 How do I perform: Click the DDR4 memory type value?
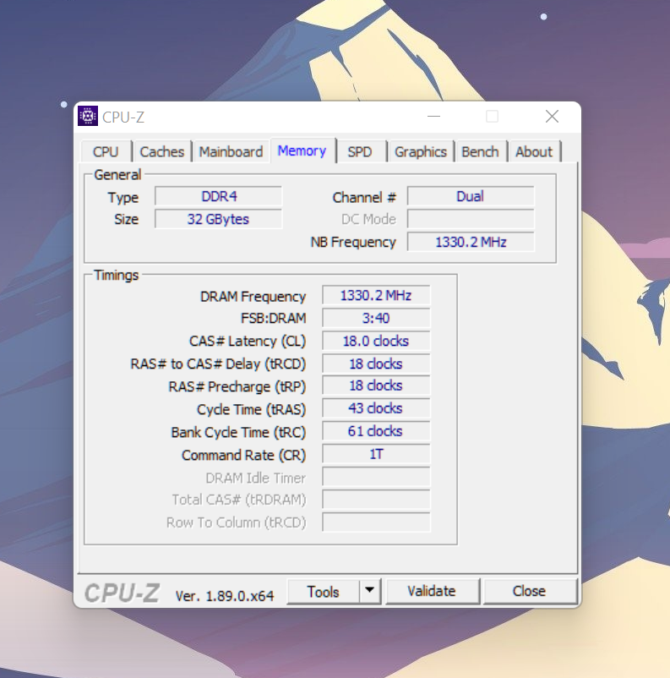pyautogui.click(x=219, y=196)
